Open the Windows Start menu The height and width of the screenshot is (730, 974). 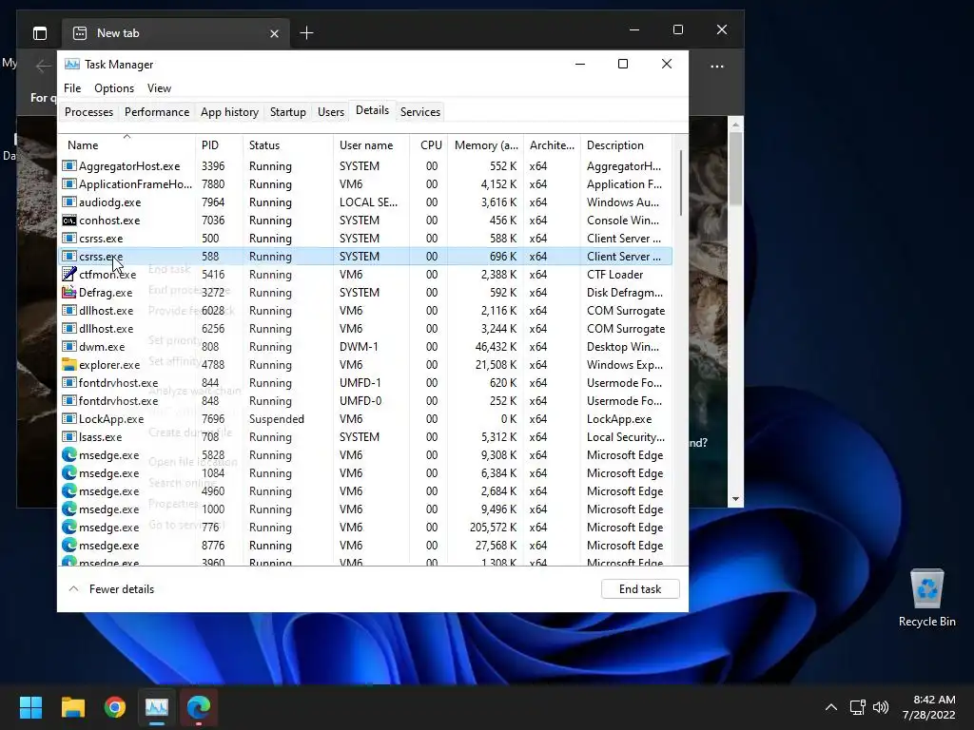(30, 706)
